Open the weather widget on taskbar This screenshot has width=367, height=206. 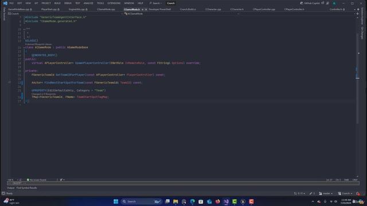pos(11,201)
